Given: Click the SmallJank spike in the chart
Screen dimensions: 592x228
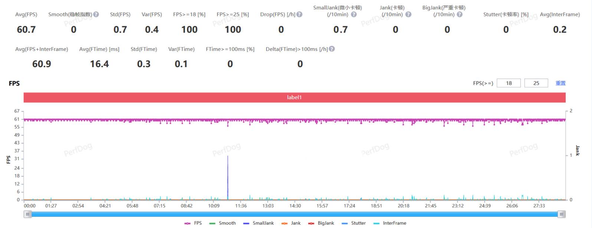Looking at the screenshot, I should click(x=228, y=174).
